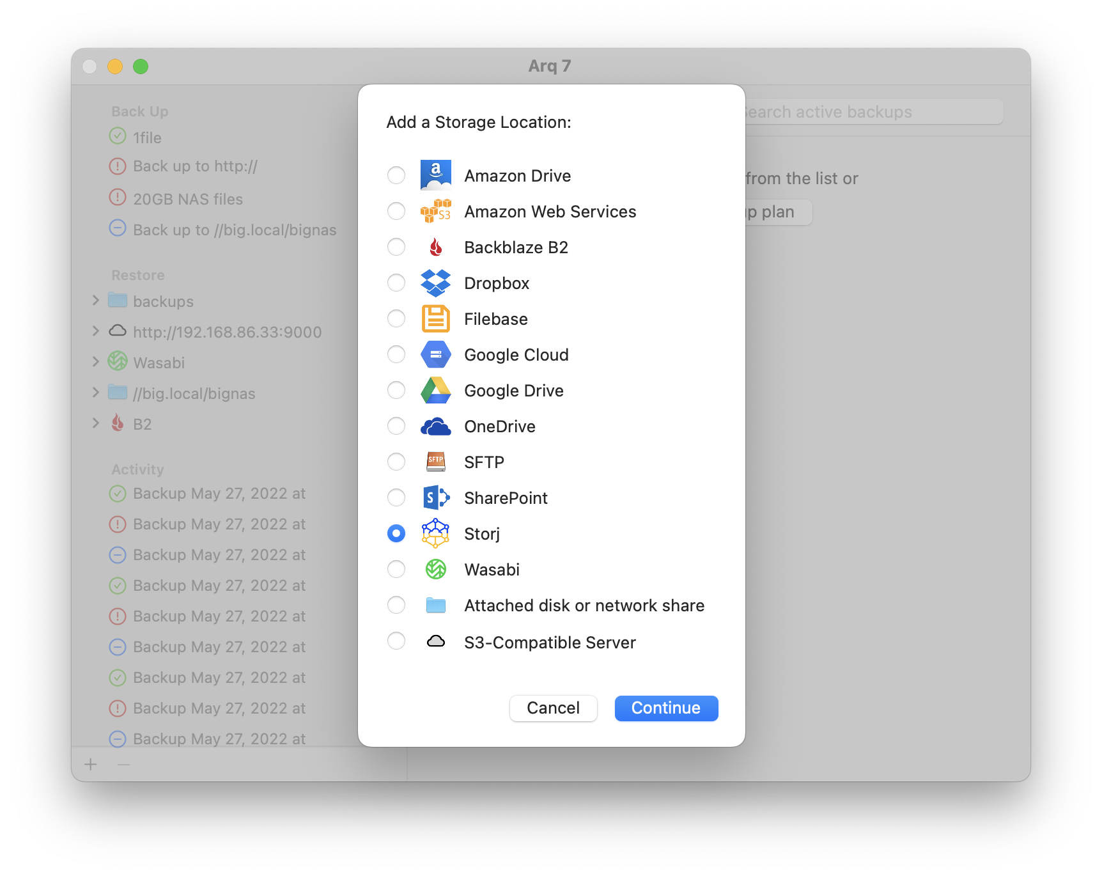Click the plus button at sidebar bottom
Image resolution: width=1102 pixels, height=876 pixels.
click(91, 765)
